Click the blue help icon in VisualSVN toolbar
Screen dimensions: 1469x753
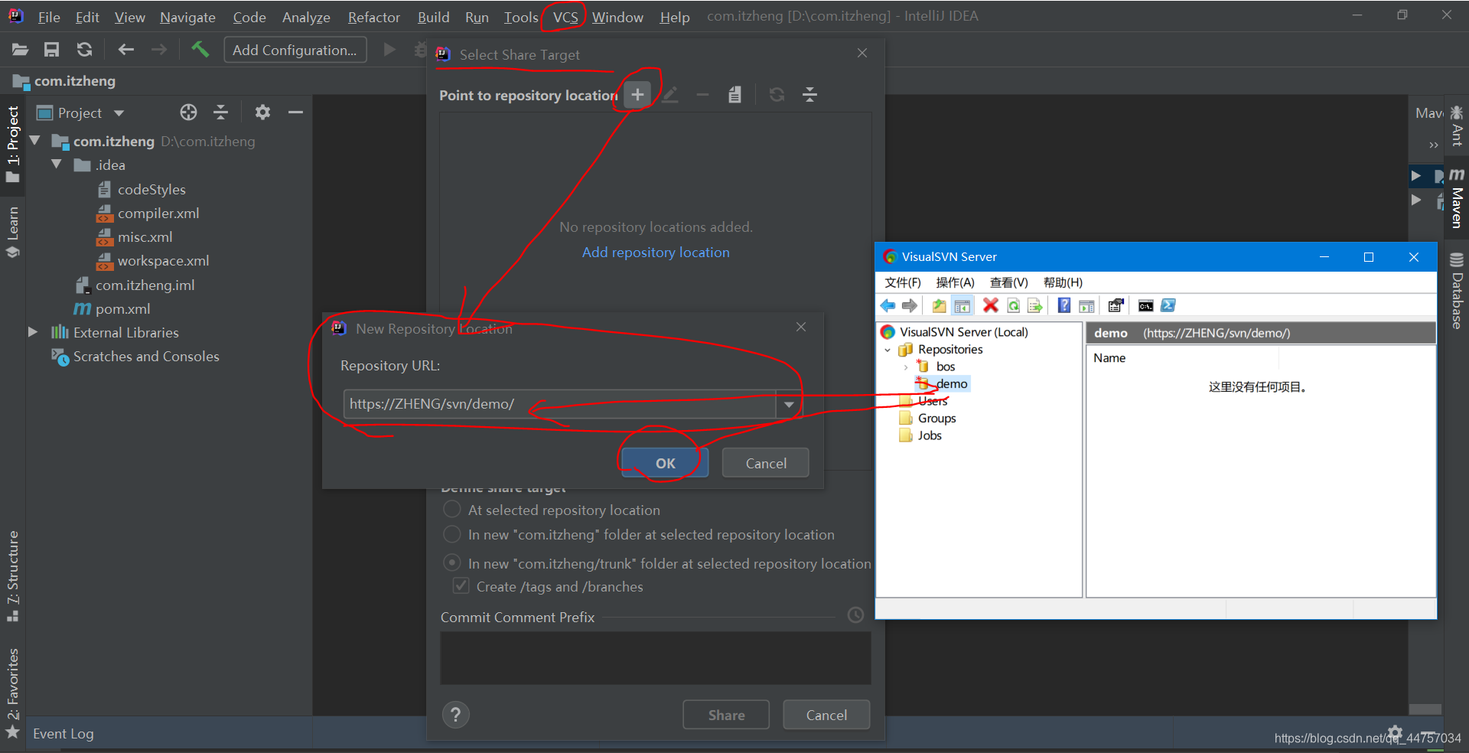1064,306
